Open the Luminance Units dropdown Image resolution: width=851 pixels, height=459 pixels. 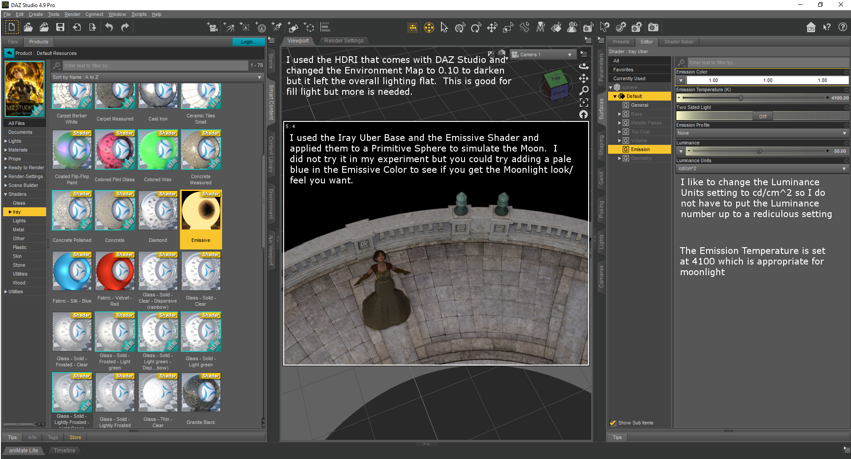(x=762, y=169)
